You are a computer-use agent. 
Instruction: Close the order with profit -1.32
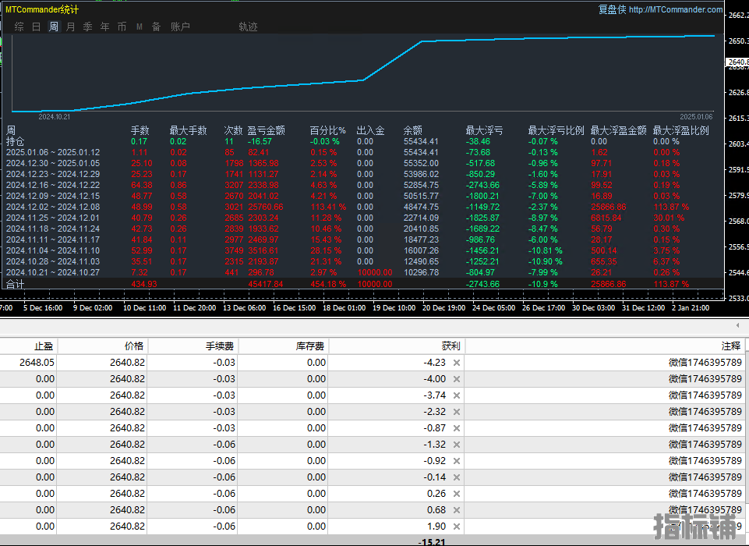click(457, 445)
